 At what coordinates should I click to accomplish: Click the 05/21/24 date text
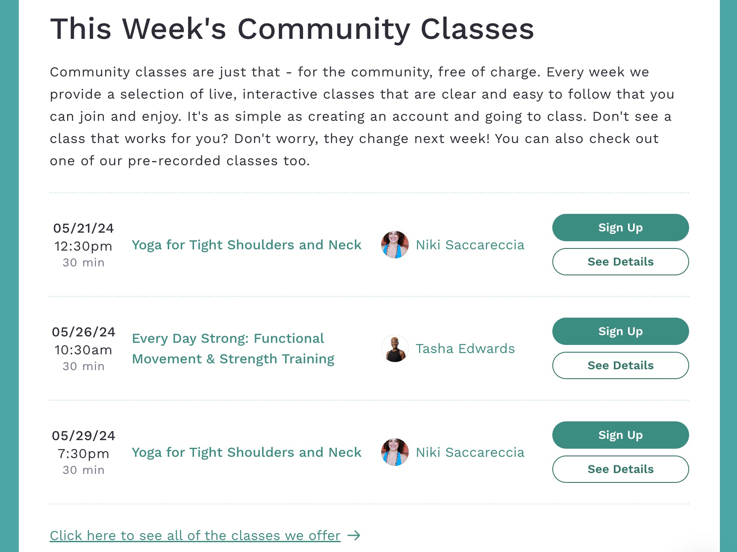click(83, 228)
